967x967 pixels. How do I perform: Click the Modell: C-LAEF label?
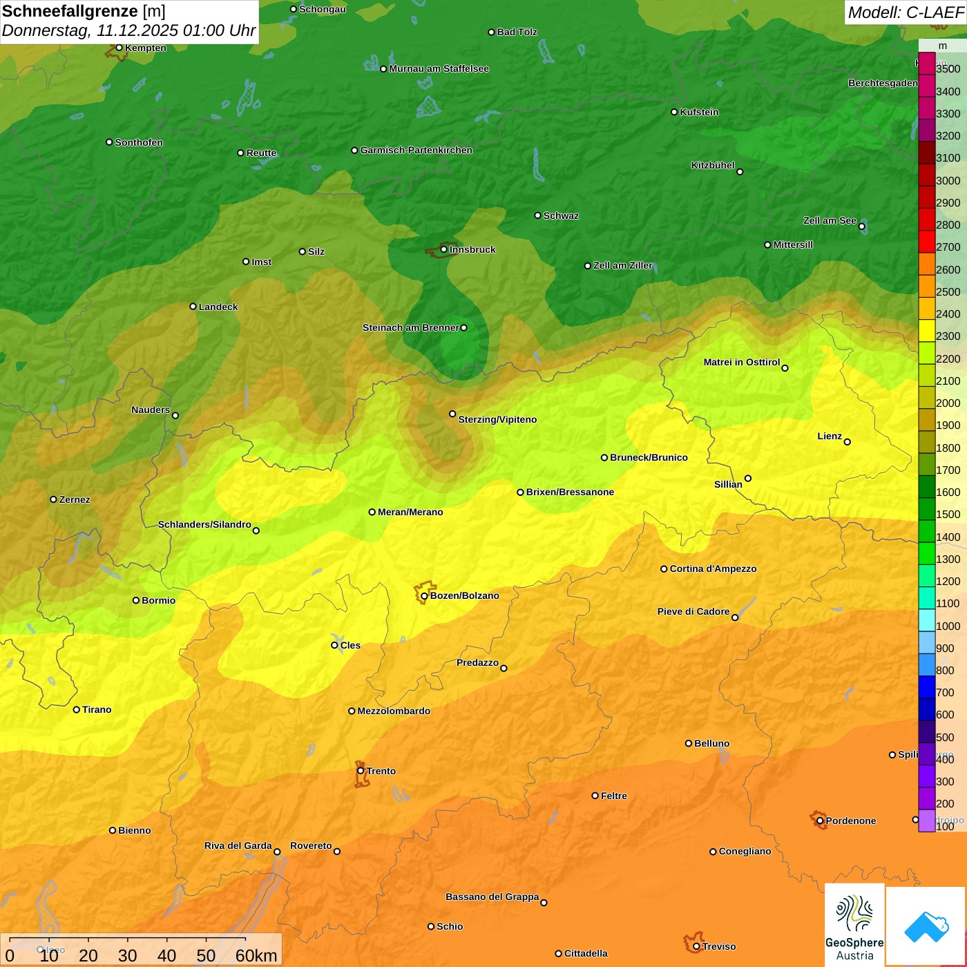[x=906, y=12]
